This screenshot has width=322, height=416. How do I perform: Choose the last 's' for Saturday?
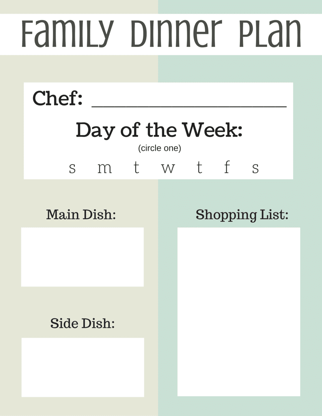tap(256, 168)
